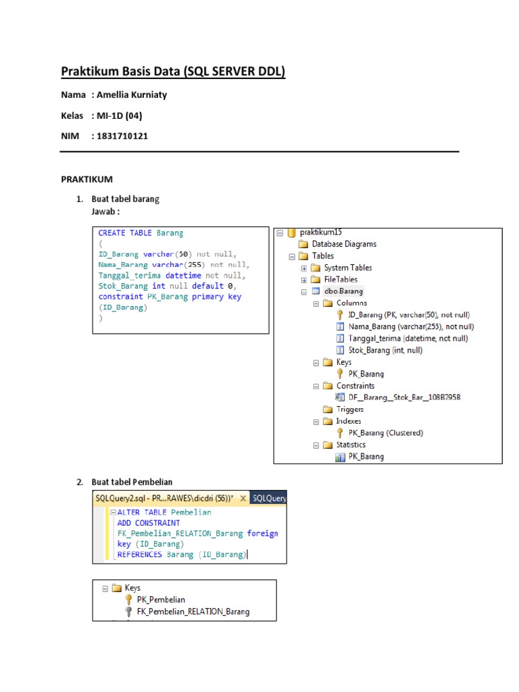
Task: Click the Indexes folder icon
Action: pyautogui.click(x=328, y=421)
